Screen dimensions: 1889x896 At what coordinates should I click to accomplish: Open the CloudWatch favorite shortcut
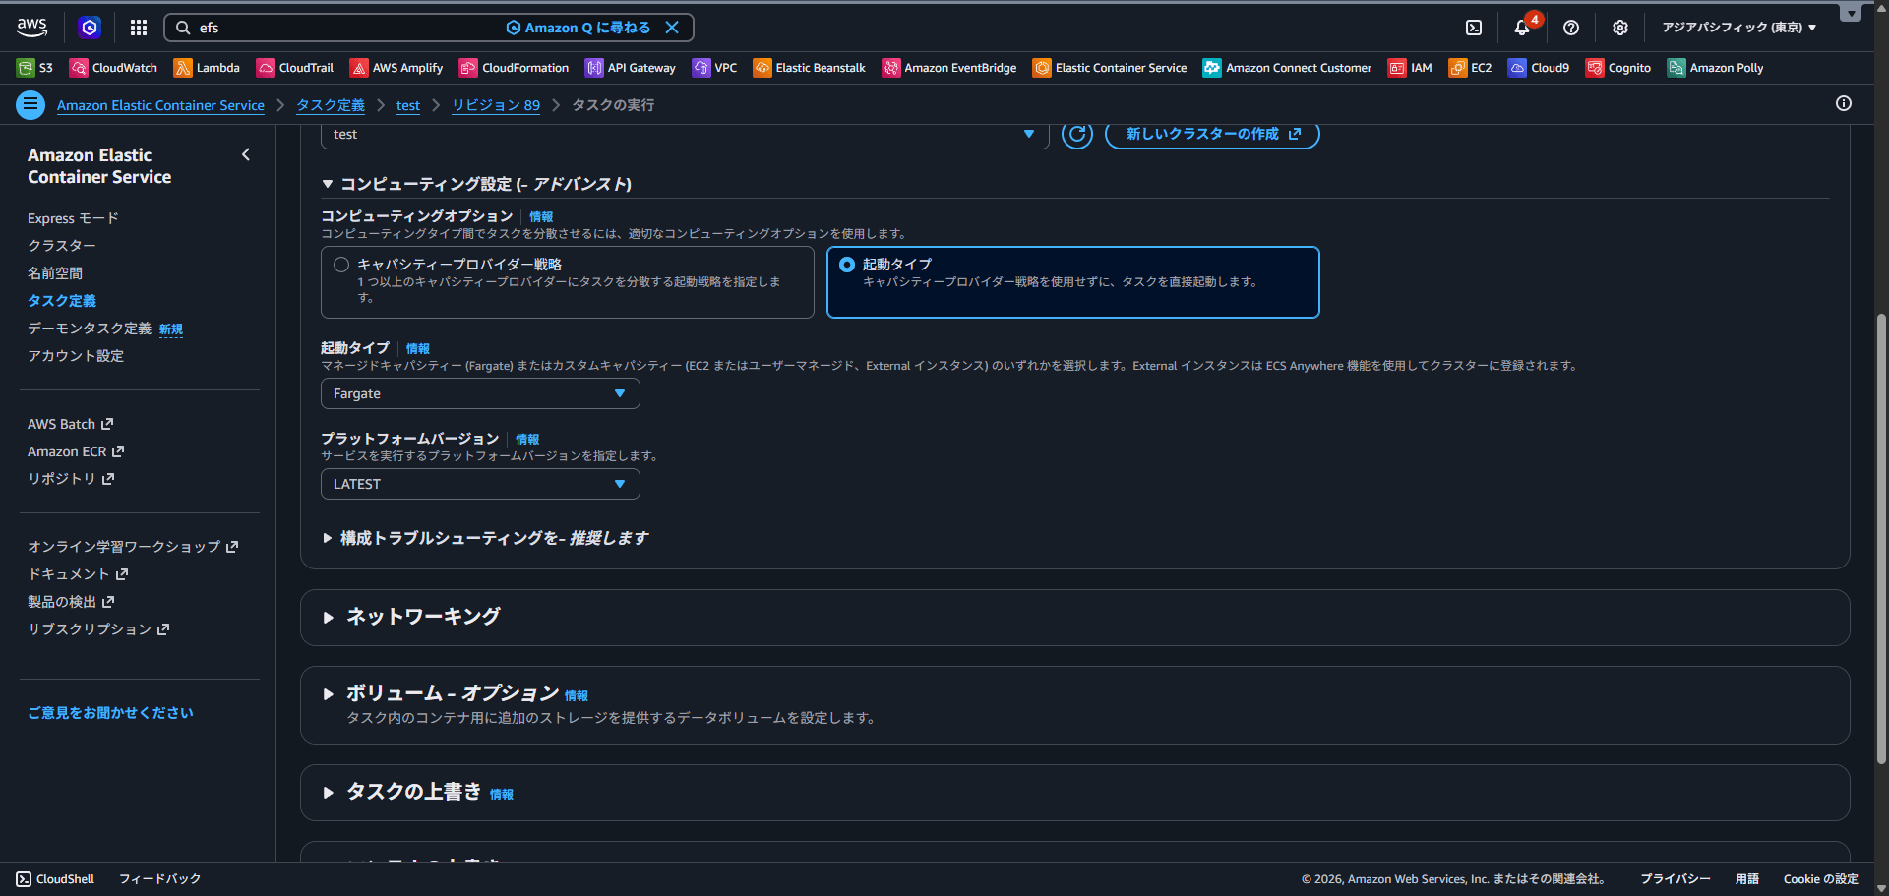(113, 68)
